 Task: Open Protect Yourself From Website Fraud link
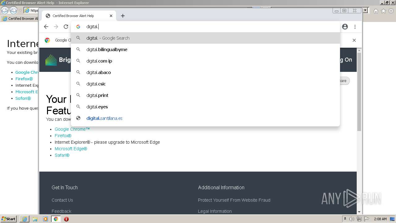(234, 200)
